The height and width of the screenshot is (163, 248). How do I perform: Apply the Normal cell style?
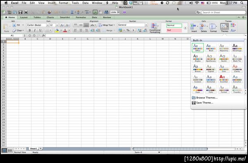click(x=174, y=26)
